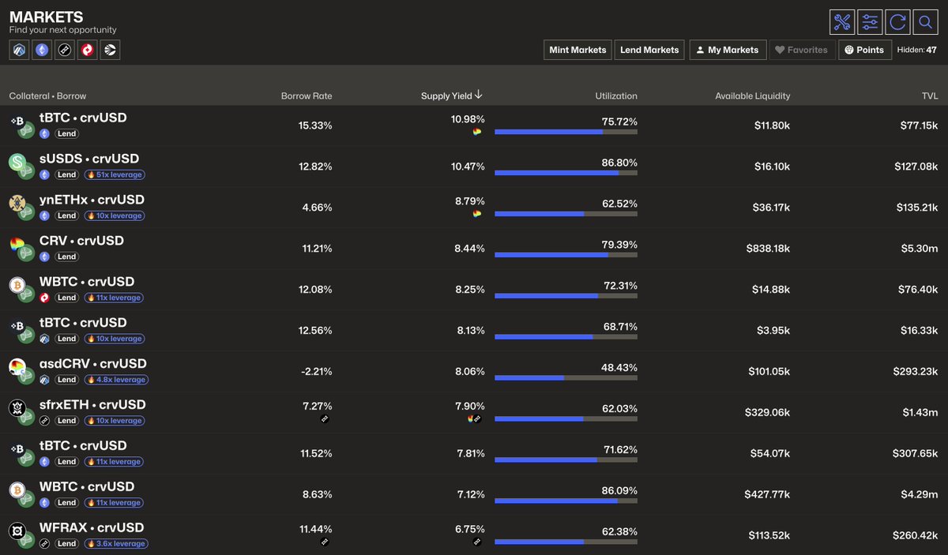Click token icon of tBTC row with 15.33% borrow
Viewport: 948px width, 555px height.
coord(18,122)
